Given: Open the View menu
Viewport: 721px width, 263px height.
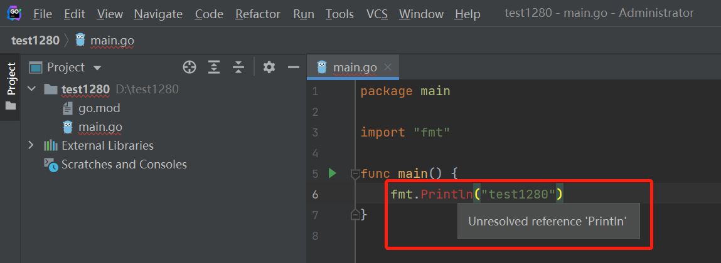Looking at the screenshot, I should click(x=109, y=14).
